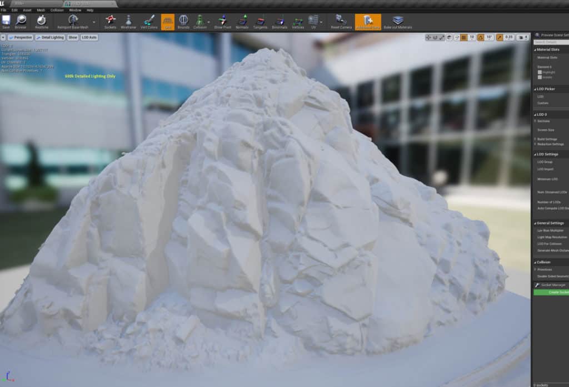Select the rotate gizmo icon
Screen dimensions: 569x387
(435, 37)
